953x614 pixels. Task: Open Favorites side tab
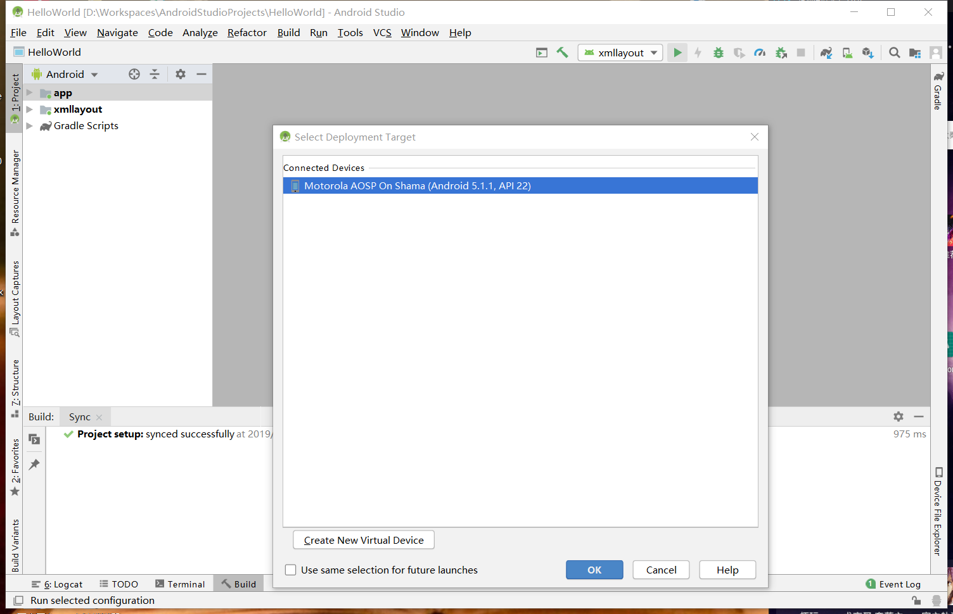15,468
